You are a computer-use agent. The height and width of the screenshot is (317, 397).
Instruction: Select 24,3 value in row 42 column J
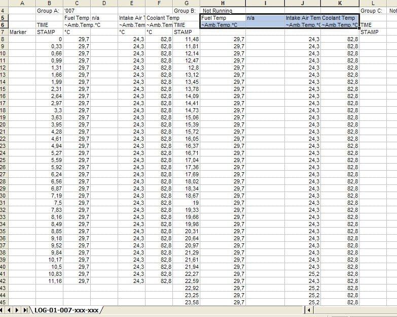tap(303, 281)
